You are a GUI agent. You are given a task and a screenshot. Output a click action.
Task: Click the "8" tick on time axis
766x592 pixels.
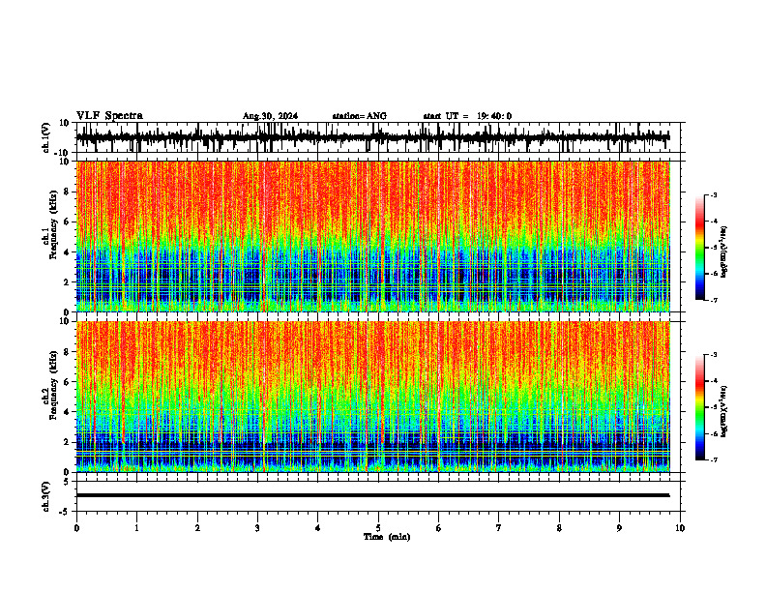click(559, 528)
